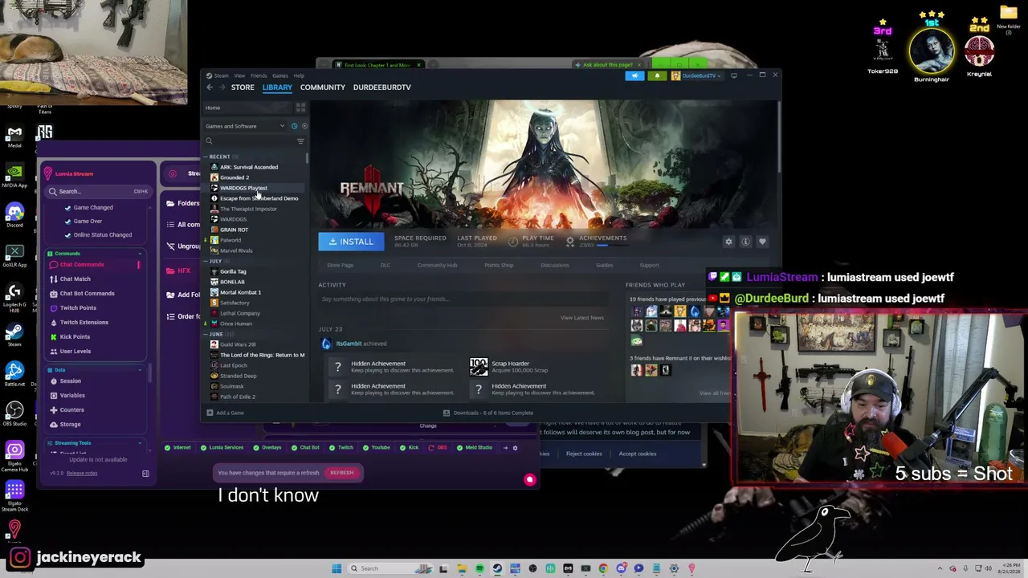Toggle Online Status Changed checkbox in Lumia
The image size is (1028, 578).
[67, 235]
